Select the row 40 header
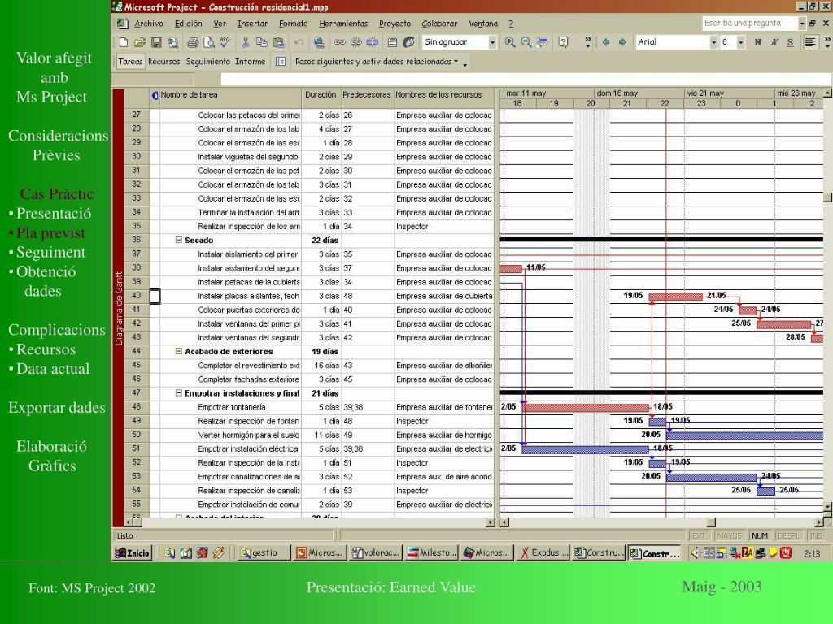 coord(137,296)
